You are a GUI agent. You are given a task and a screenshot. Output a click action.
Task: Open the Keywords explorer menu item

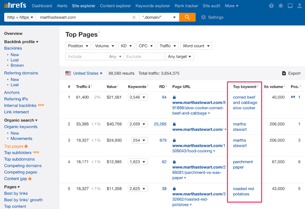click(152, 6)
